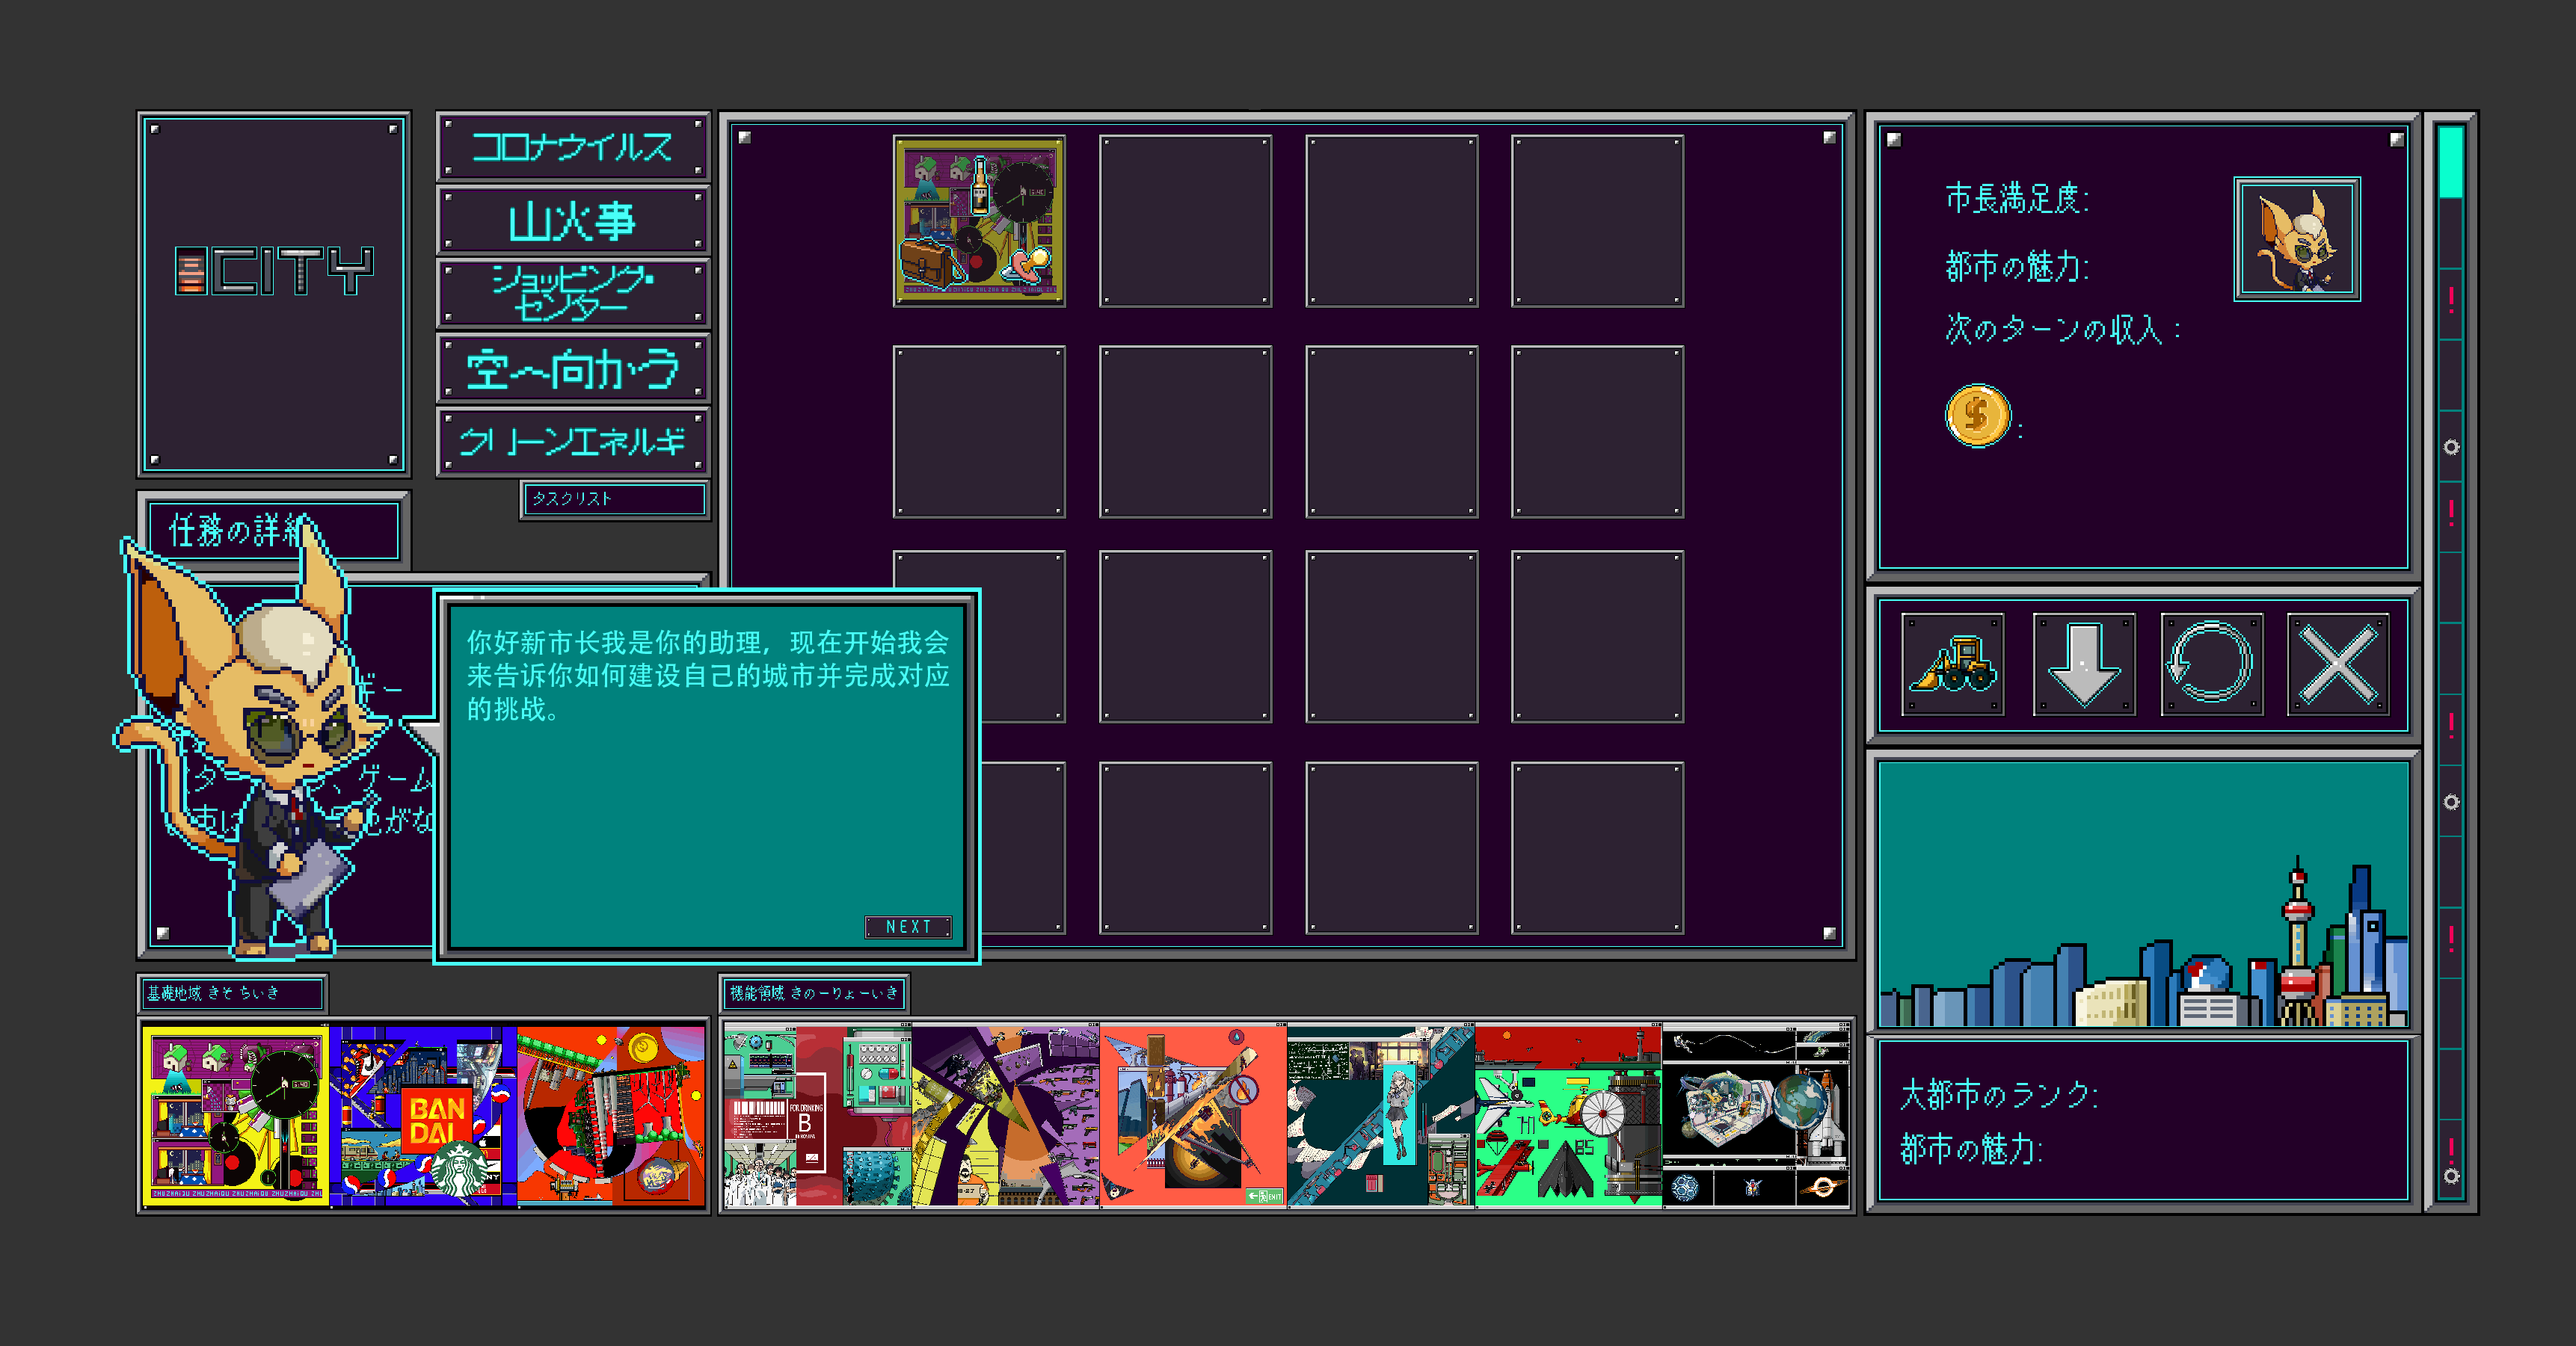Pick the green aircraft airport tile

click(x=1568, y=1115)
